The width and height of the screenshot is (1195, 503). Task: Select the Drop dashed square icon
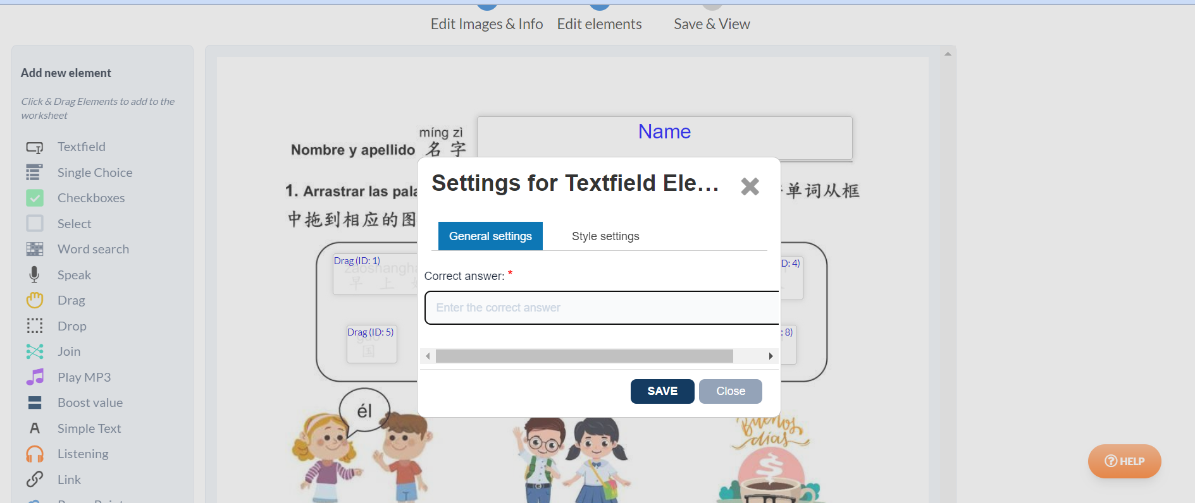[35, 326]
